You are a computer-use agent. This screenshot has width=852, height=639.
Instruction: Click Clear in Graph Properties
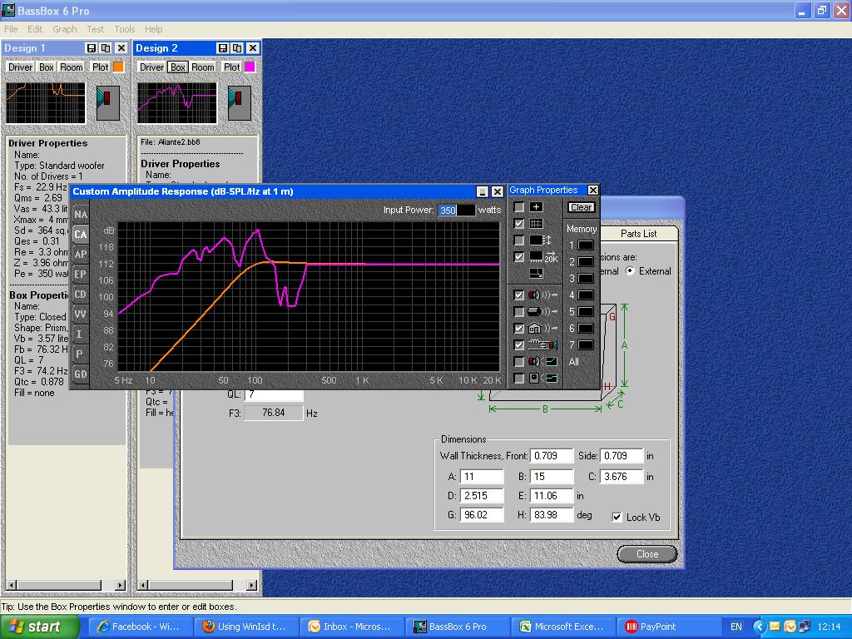coord(582,207)
